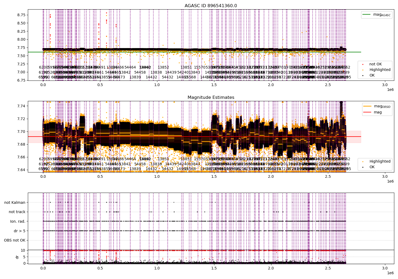Click obsid label "14432" in Magnitude Estimates plot
This screenshot has width=398, height=279.
coord(152,169)
